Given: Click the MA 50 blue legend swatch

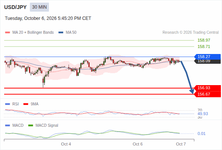Looking at the screenshot, I should (x=61, y=33).
